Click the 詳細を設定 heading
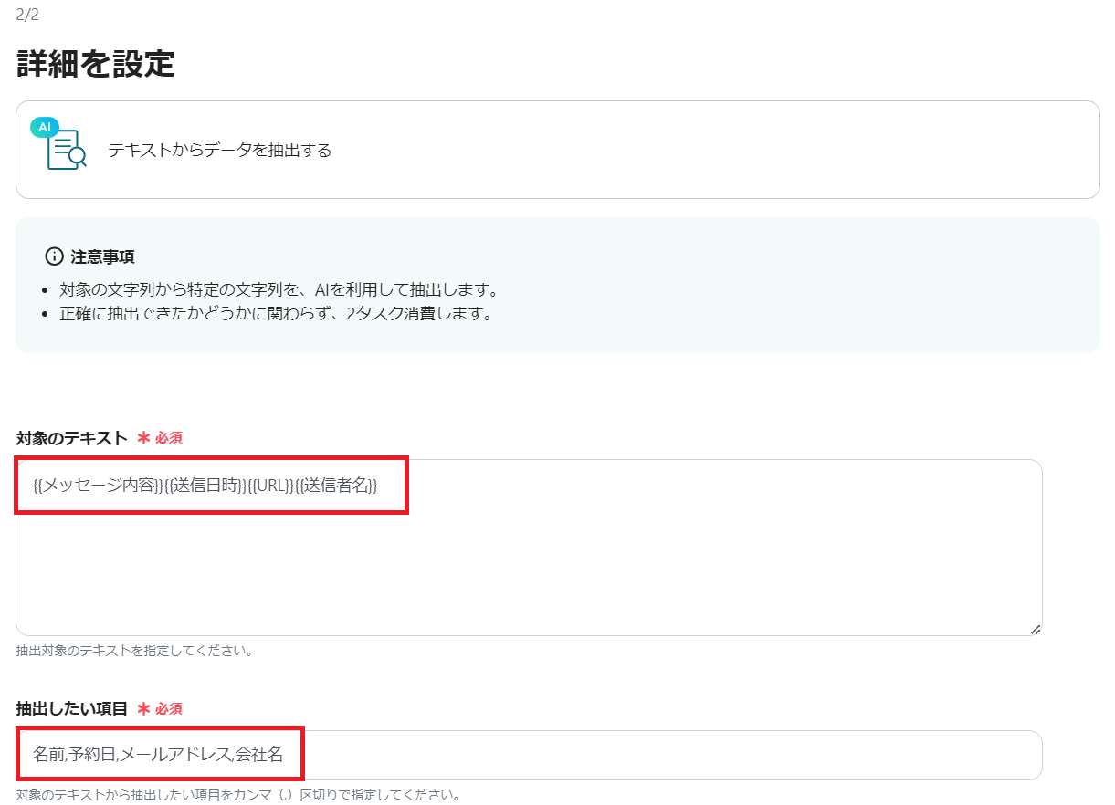Viewport: 1115px width, 805px height. coord(96,64)
